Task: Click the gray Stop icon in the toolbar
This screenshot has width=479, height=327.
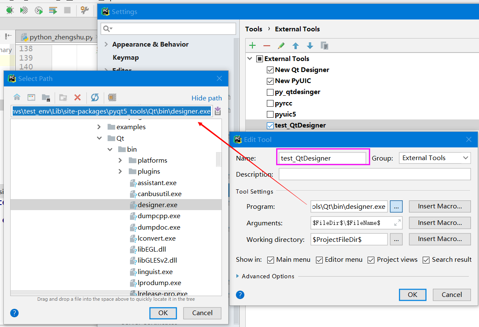Action: pyautogui.click(x=67, y=11)
